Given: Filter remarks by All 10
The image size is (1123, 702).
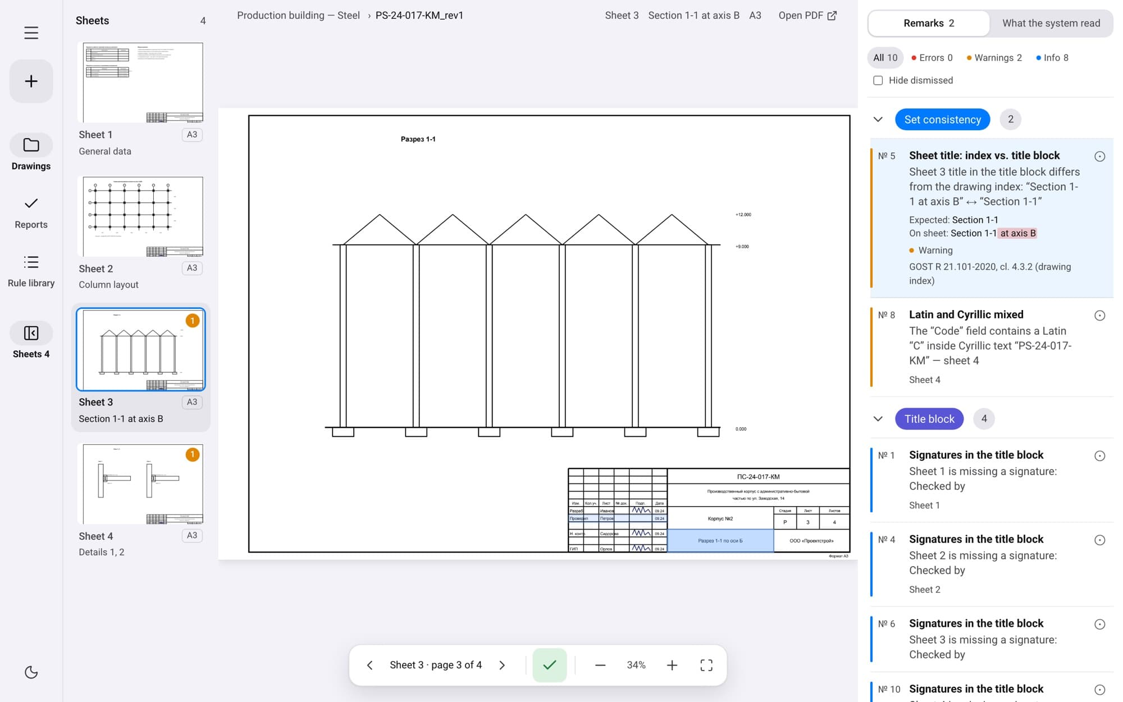Looking at the screenshot, I should tap(885, 58).
